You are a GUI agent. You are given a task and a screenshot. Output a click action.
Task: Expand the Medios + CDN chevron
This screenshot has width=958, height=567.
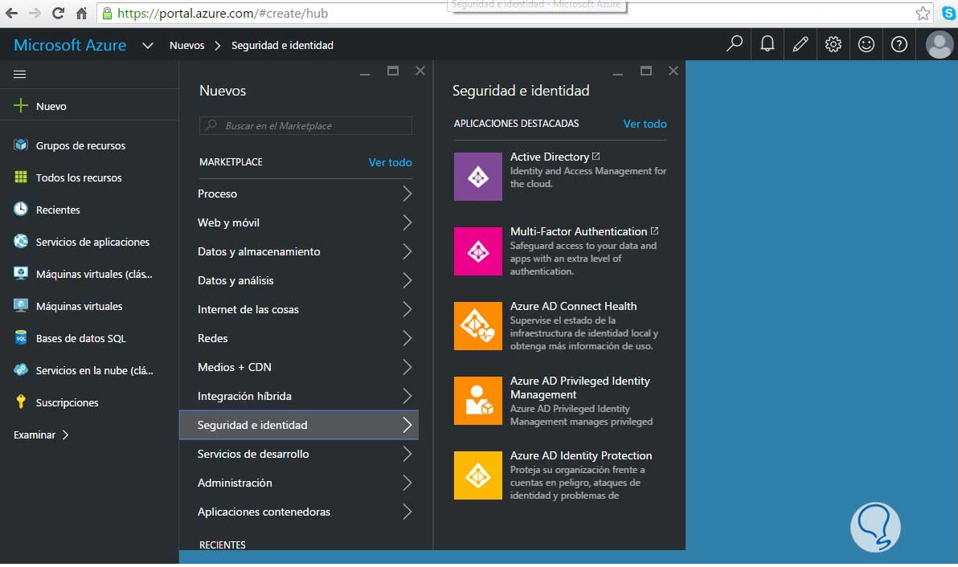(407, 367)
